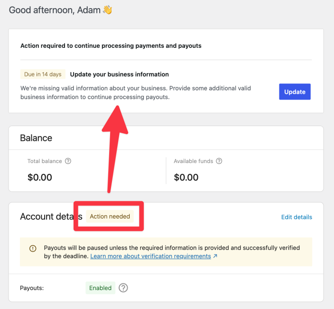Viewport: 334px width, 309px height.
Task: Click the external link arrow icon
Action: pyautogui.click(x=215, y=256)
